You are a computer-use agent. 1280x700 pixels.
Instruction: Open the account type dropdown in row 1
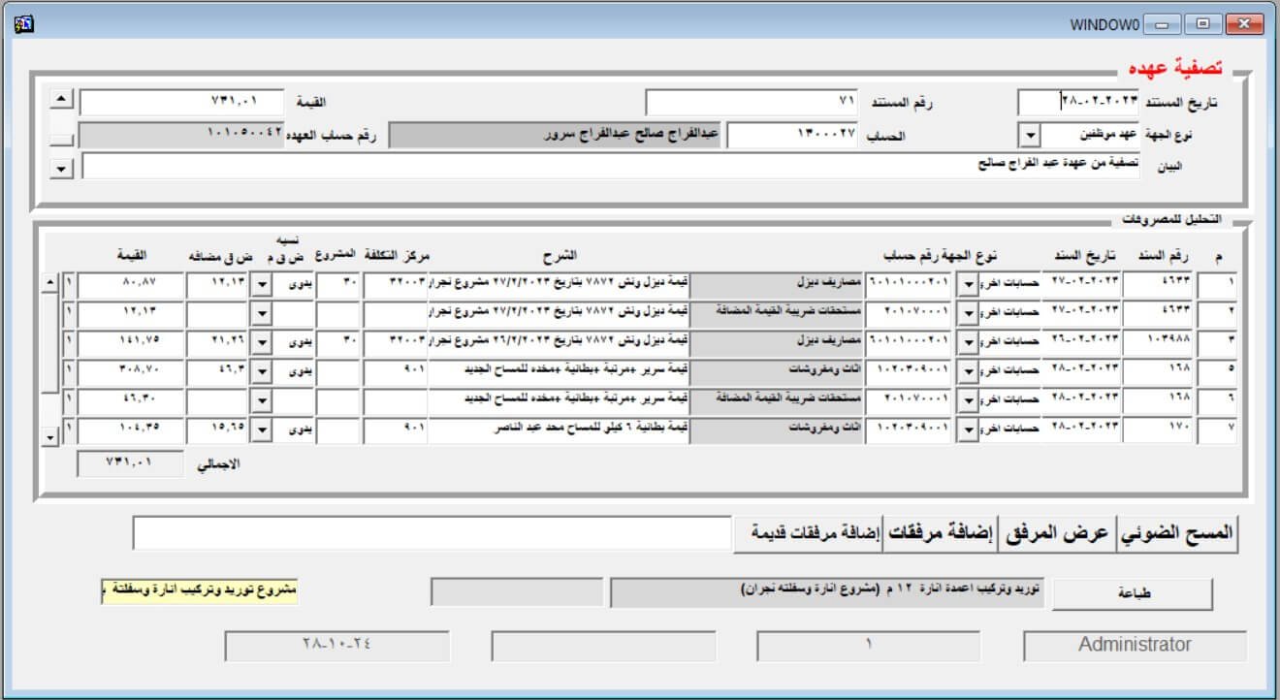tap(967, 285)
